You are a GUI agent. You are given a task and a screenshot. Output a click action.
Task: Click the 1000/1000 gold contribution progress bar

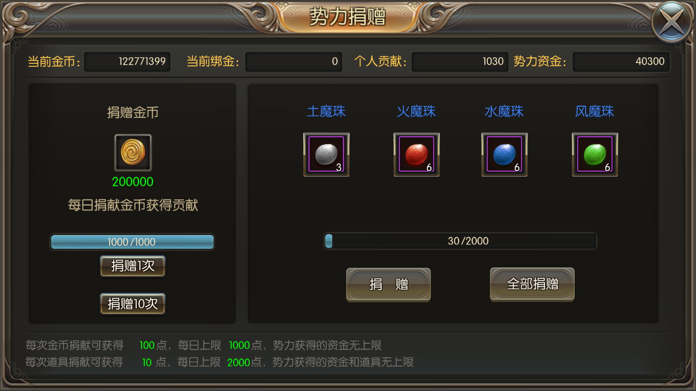click(132, 242)
